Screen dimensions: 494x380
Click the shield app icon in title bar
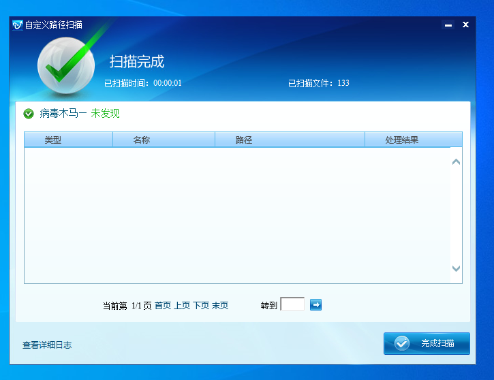point(18,25)
